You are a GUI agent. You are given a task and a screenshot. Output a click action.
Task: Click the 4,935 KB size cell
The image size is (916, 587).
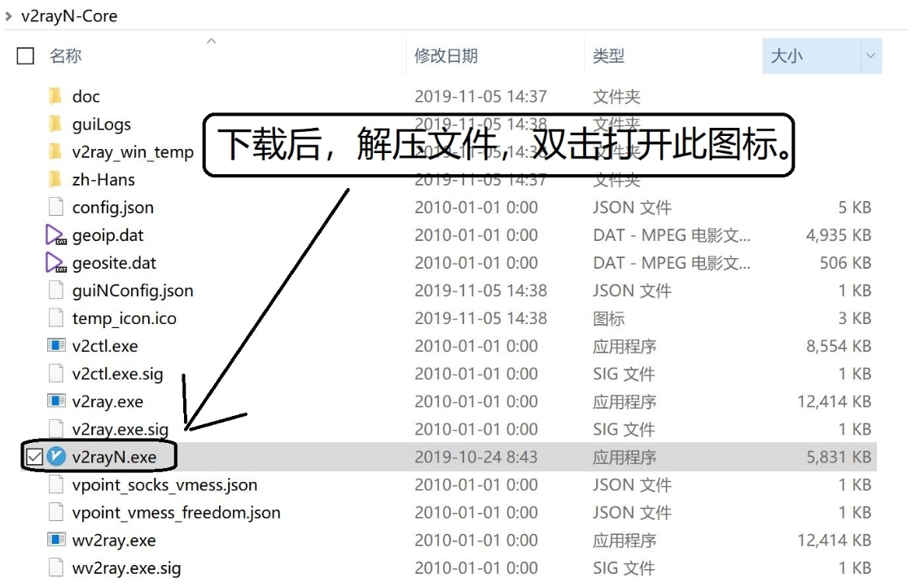(x=839, y=234)
